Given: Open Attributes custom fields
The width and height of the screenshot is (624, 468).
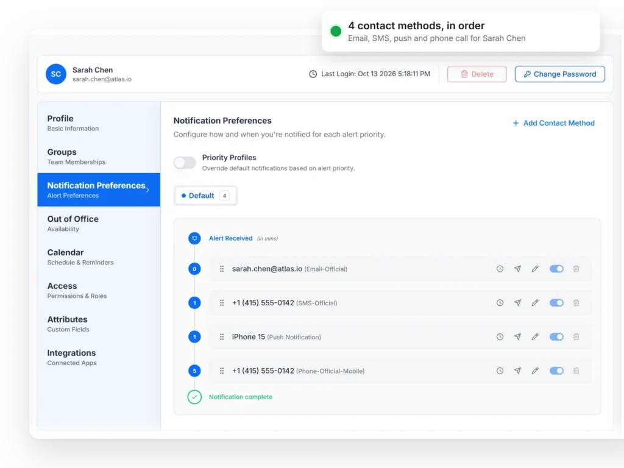Looking at the screenshot, I should click(x=99, y=324).
